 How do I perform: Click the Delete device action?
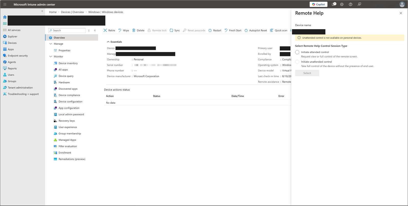pos(138,30)
